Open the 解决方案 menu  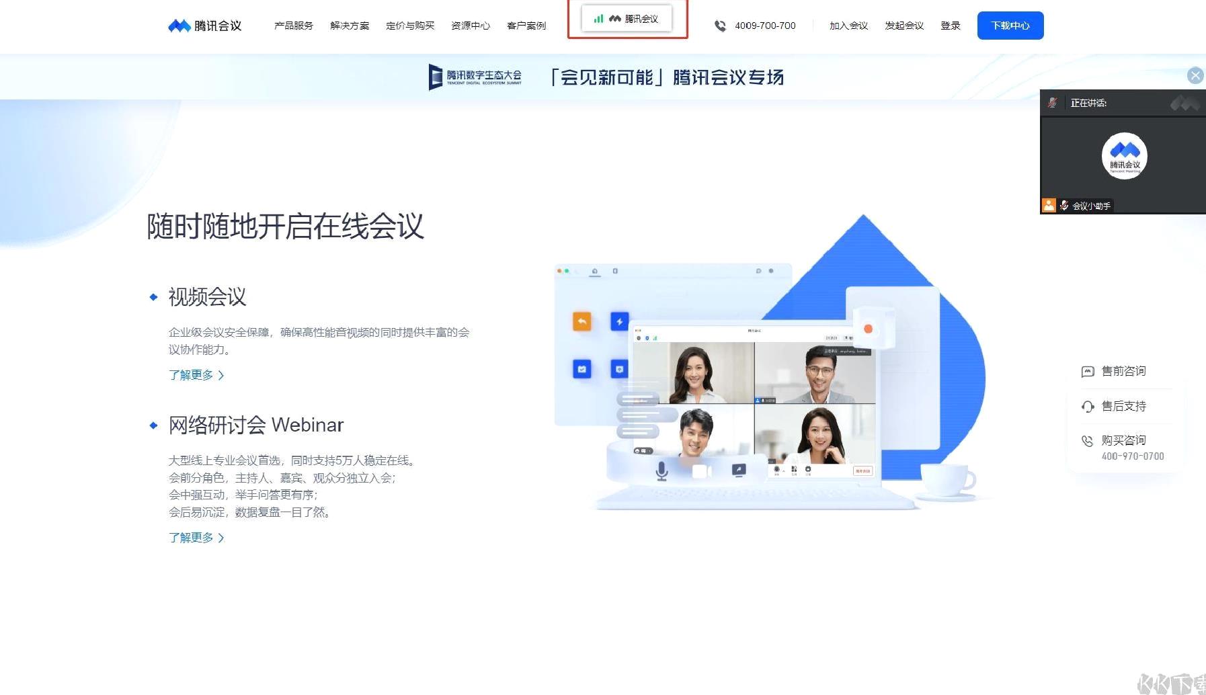pos(350,26)
